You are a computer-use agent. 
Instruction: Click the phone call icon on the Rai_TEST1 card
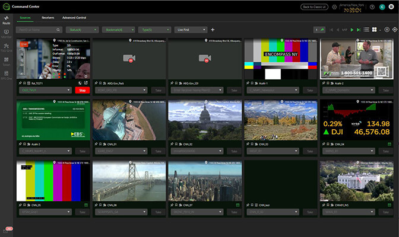tap(80, 83)
